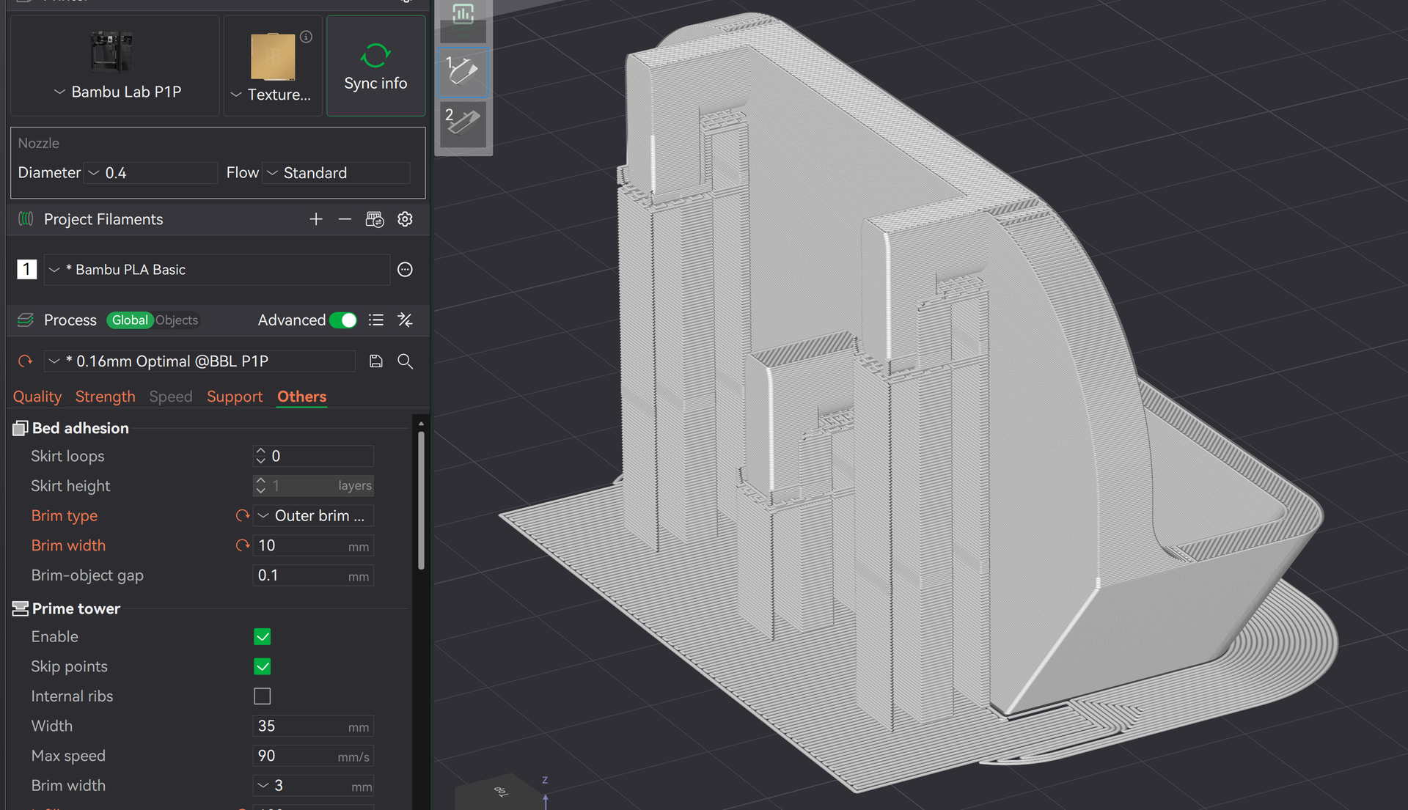
Task: Switch to the Speed tab
Action: point(171,397)
